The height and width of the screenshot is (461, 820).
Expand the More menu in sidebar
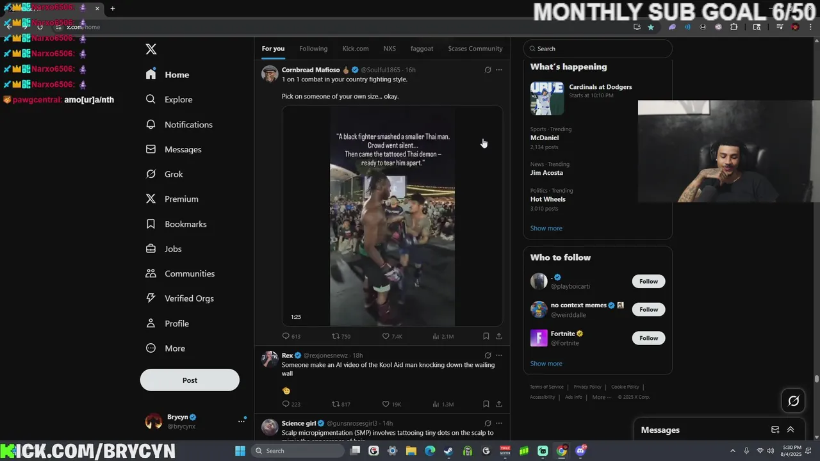click(165, 348)
